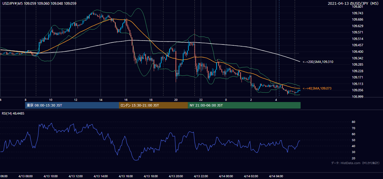Image resolution: width=383 pixels, height=179 pixels.
Task: Click the 4/13 14:00 time axis label
Action: click(x=101, y=176)
